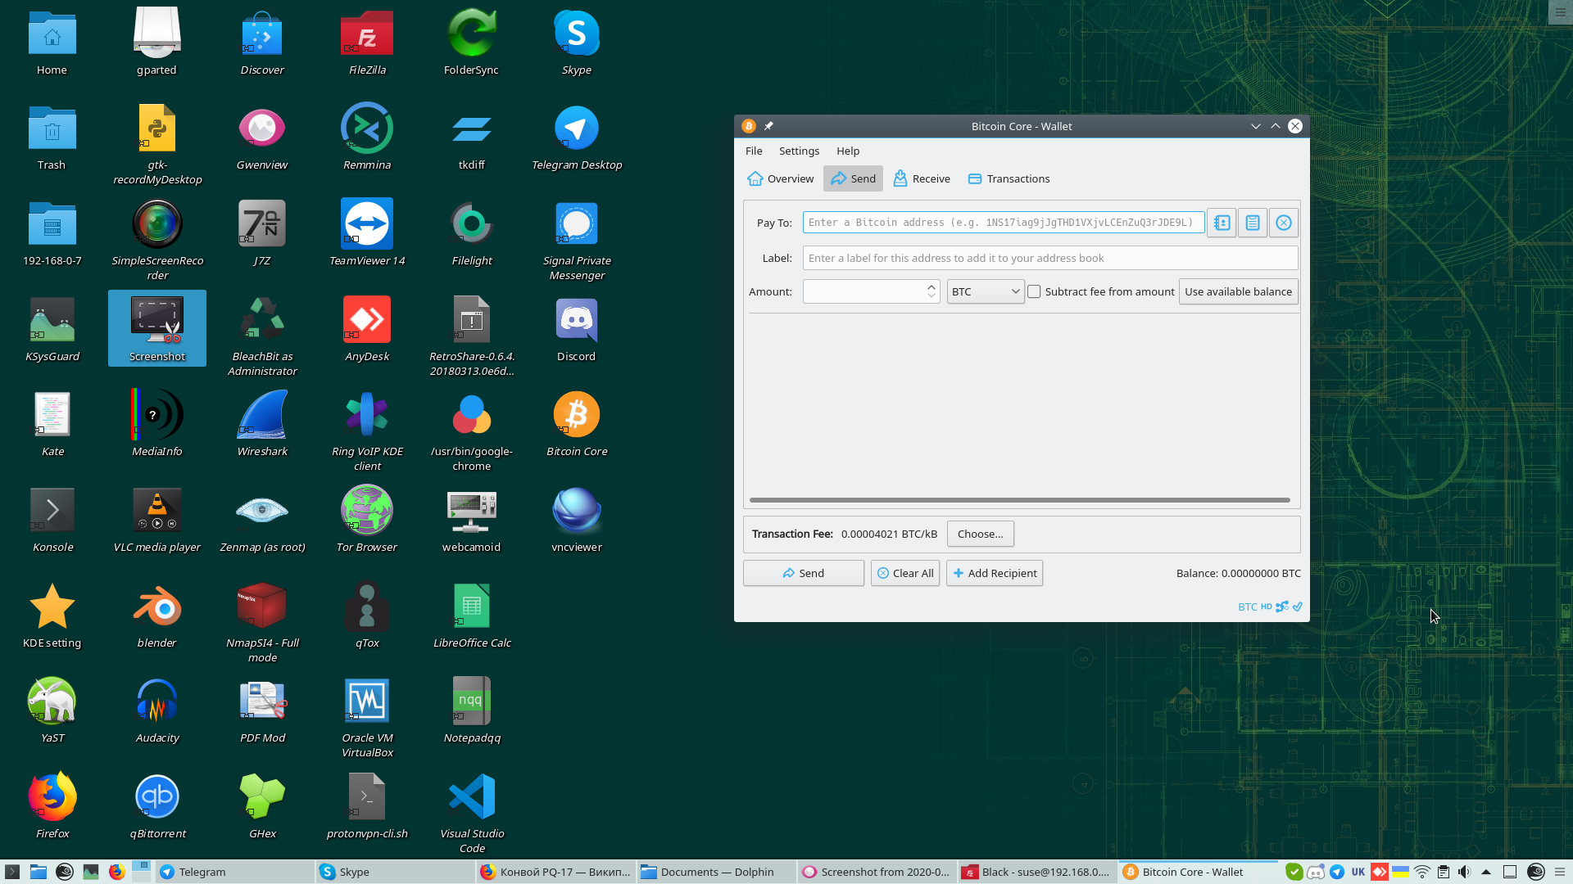Enable Subtract fee from amount checkbox

pyautogui.click(x=1035, y=291)
